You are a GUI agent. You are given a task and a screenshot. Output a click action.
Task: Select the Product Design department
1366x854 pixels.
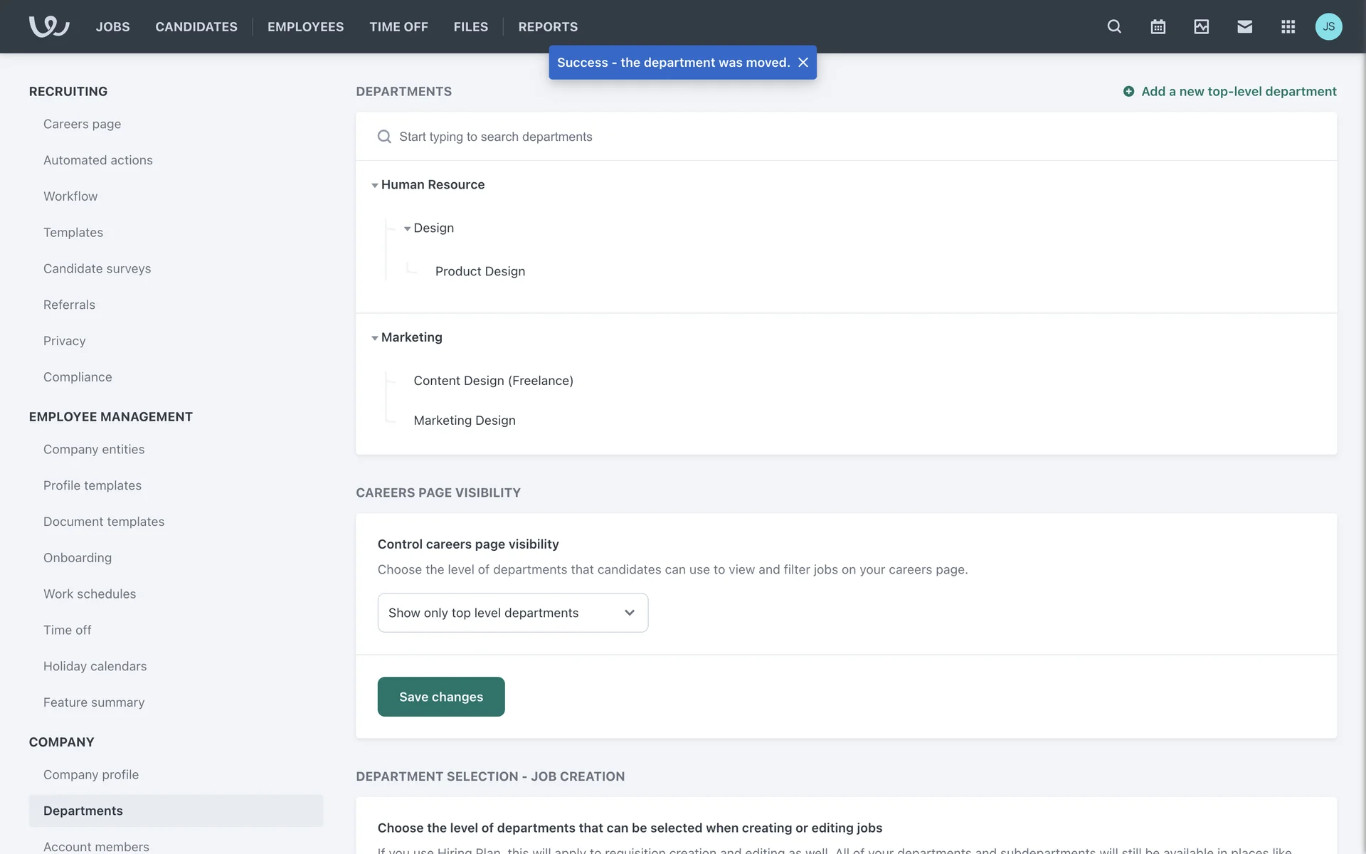[x=480, y=271]
